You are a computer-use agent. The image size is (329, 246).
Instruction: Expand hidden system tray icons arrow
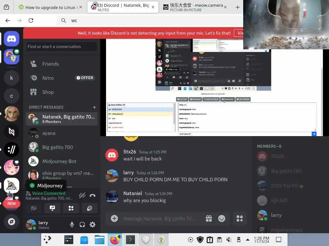248,240
